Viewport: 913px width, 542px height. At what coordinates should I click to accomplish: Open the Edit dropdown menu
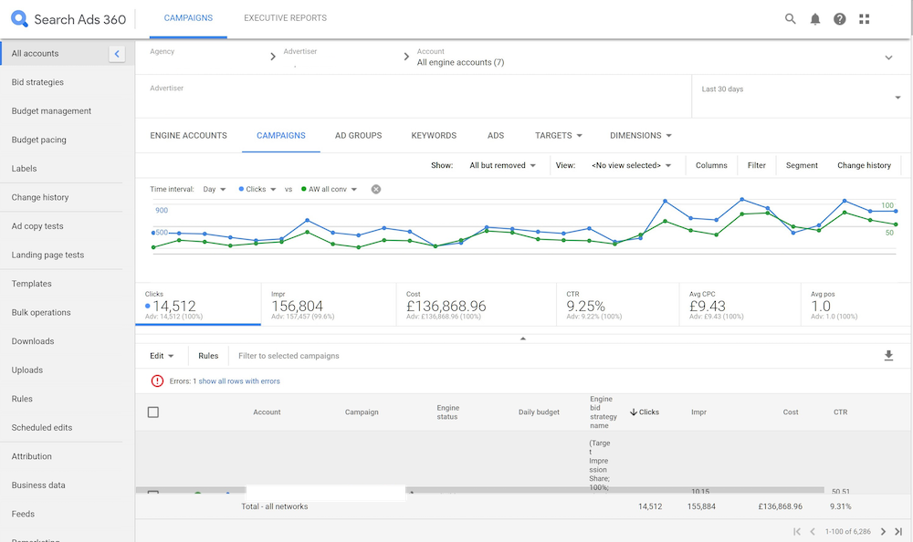pos(162,356)
